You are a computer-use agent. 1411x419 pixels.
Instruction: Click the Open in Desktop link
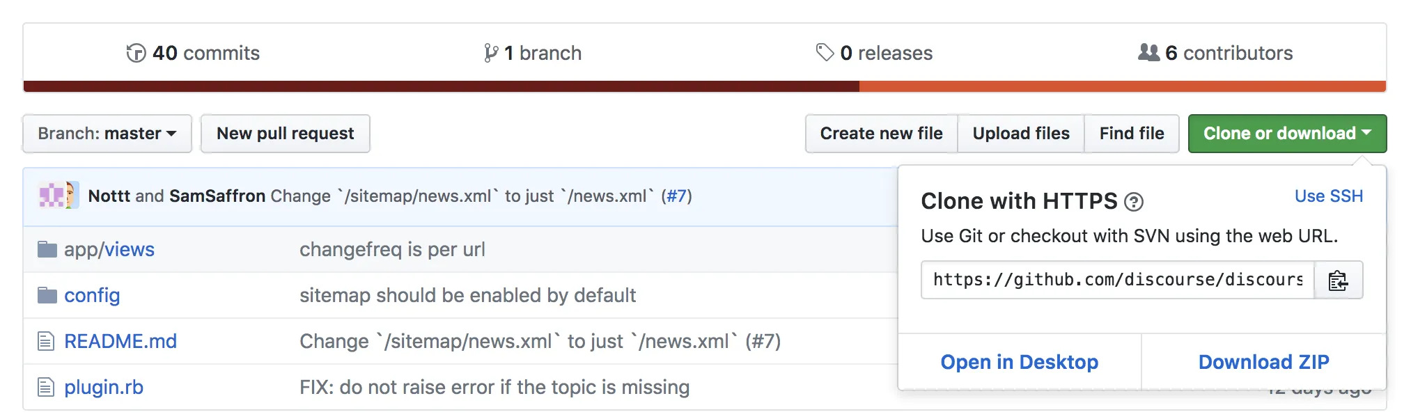(x=1020, y=362)
